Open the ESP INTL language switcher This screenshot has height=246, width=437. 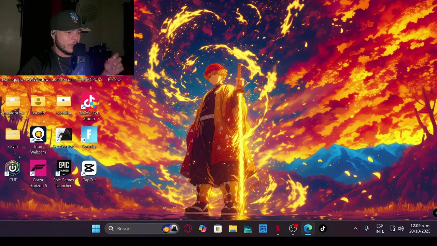pyautogui.click(x=380, y=229)
